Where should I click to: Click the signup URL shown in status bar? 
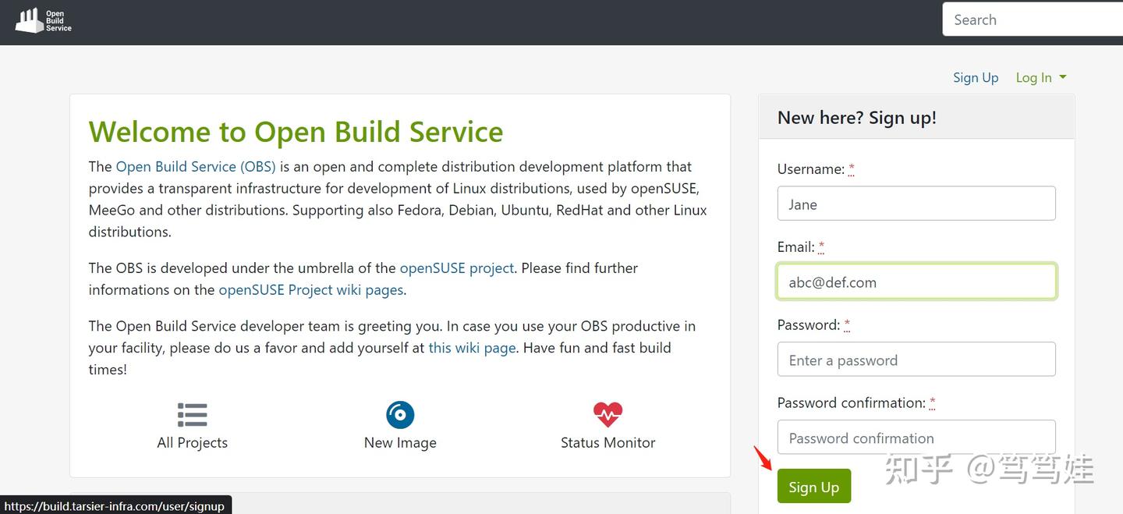[115, 505]
